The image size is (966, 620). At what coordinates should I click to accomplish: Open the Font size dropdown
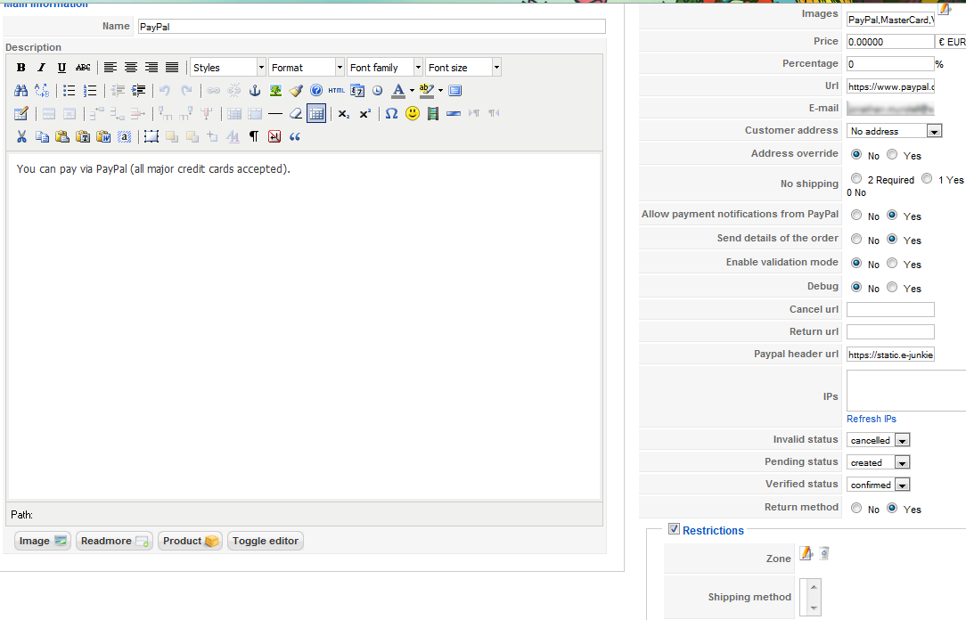tap(463, 68)
